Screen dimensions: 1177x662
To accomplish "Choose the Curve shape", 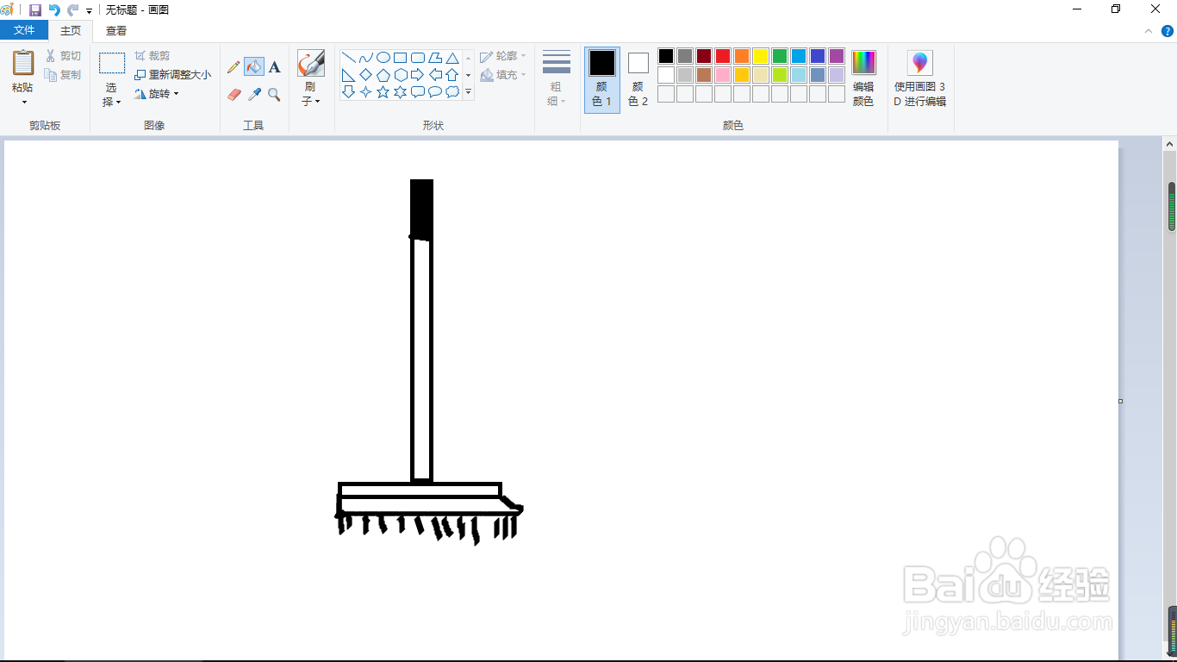I will coord(365,58).
